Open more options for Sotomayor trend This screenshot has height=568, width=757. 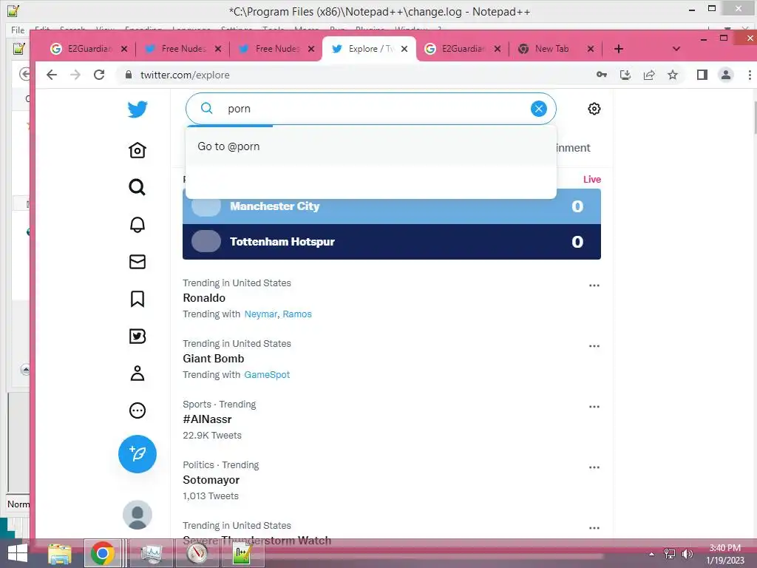[594, 467]
